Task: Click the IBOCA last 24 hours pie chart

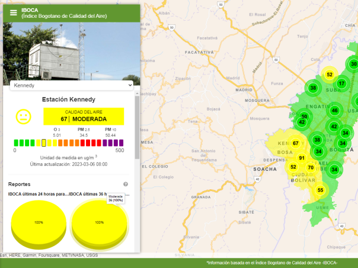Action: pos(38,223)
